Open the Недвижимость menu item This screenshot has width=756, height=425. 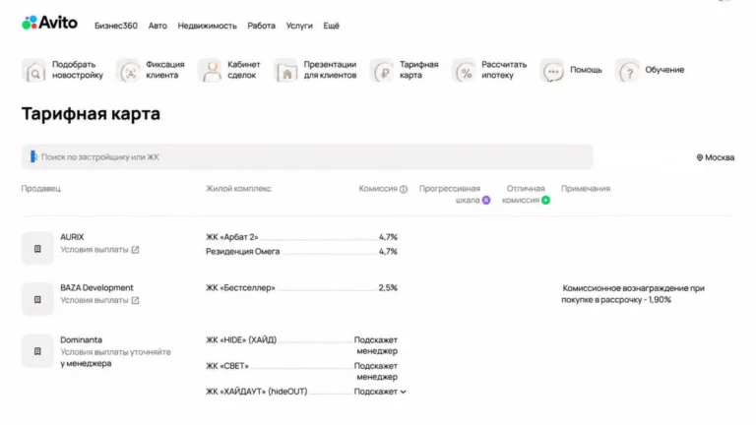(x=208, y=26)
